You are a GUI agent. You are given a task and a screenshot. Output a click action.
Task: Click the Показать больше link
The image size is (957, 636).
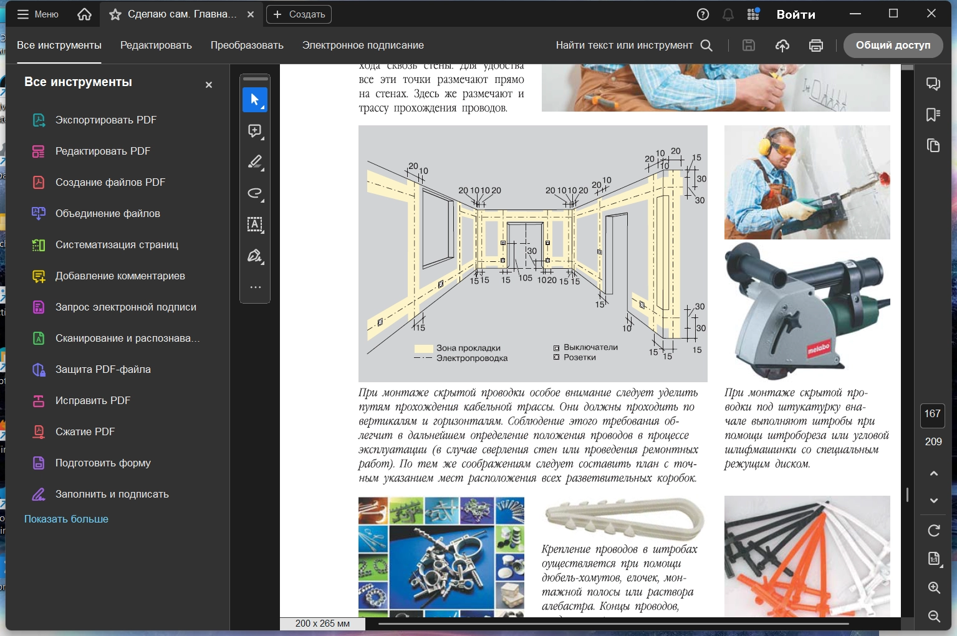(x=66, y=519)
